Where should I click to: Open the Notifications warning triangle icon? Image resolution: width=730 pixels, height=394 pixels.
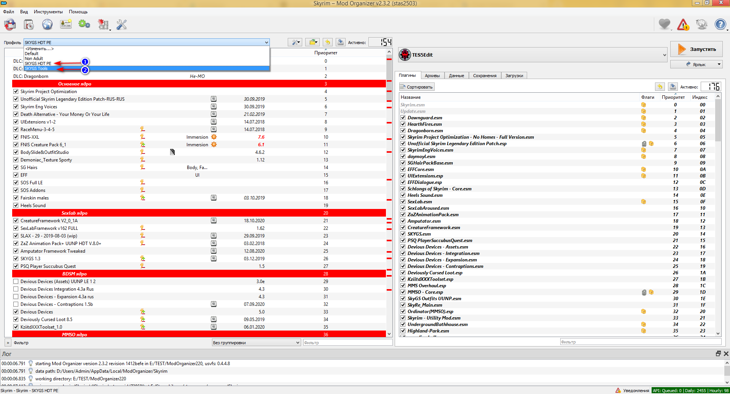coord(683,25)
